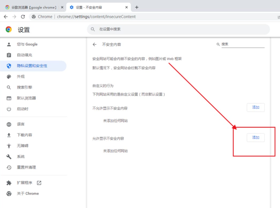Image resolution: width=280 pixels, height=208 pixels.
Task: Click the 默认情况下，安全网站会拦截不安全内容 text
Action: pos(124,68)
